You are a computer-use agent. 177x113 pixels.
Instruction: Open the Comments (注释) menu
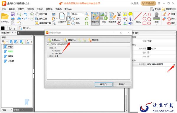(x=40, y=9)
